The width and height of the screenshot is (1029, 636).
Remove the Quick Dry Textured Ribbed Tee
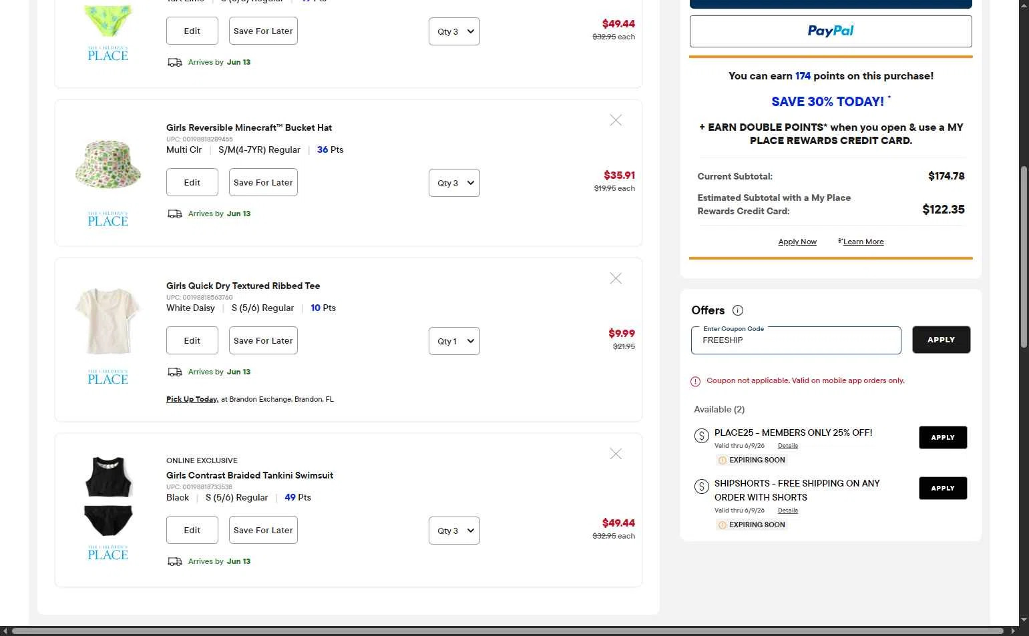tap(616, 278)
